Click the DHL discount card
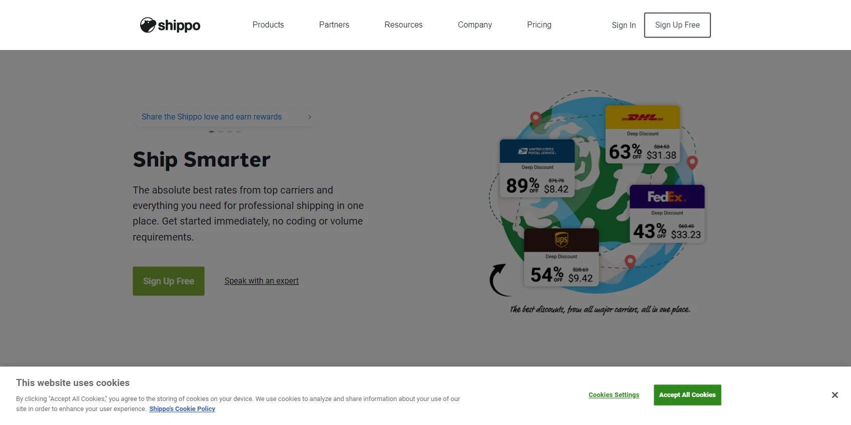The width and height of the screenshot is (851, 425). pyautogui.click(x=643, y=134)
